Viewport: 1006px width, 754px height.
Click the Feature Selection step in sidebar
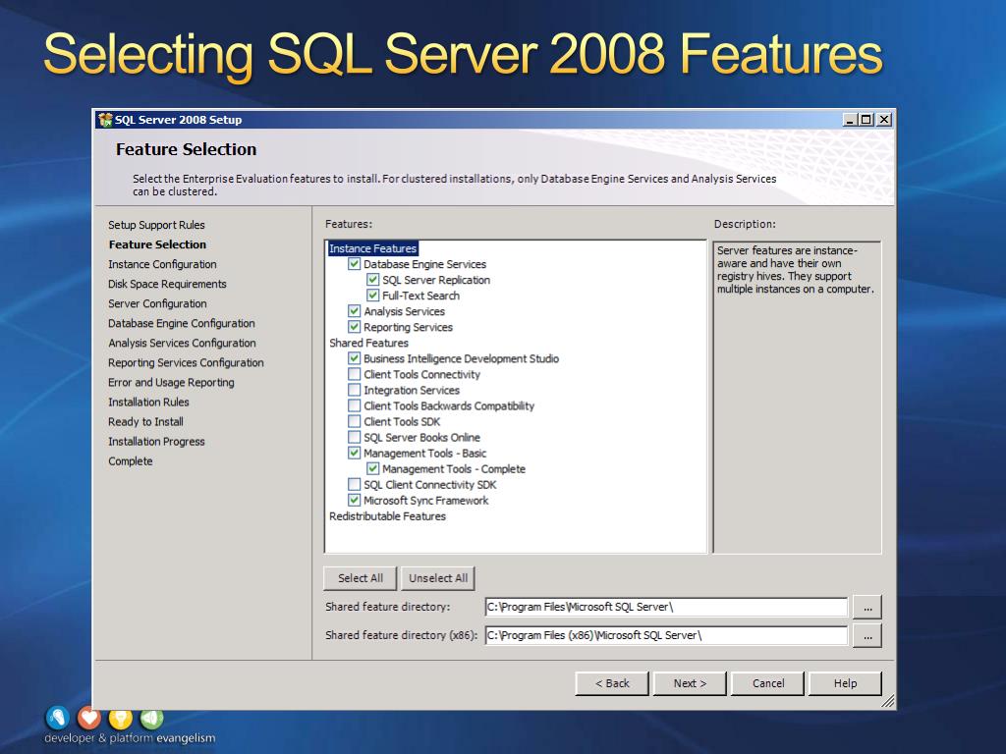(157, 244)
